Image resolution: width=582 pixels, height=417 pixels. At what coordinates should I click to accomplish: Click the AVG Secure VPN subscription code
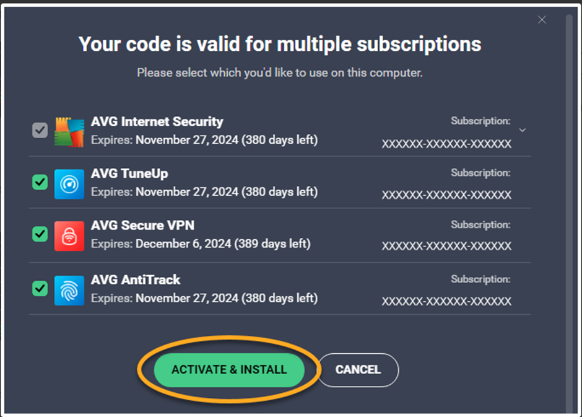click(x=446, y=247)
